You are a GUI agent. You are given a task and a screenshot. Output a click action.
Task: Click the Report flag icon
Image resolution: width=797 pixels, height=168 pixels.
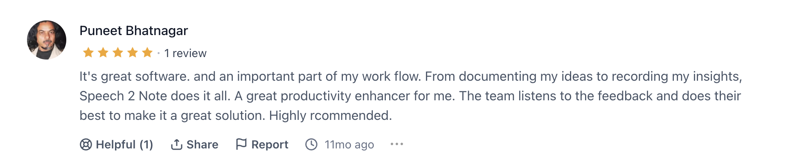[241, 144]
